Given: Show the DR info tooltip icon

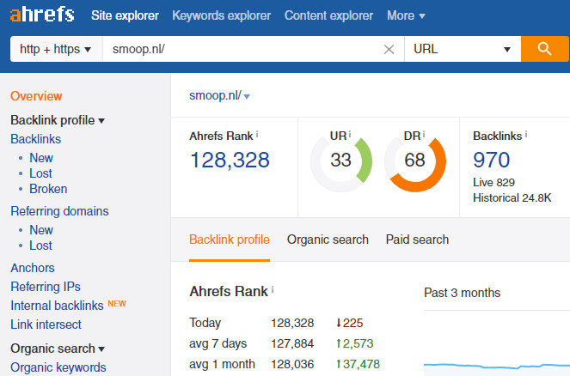Looking at the screenshot, I should [424, 135].
